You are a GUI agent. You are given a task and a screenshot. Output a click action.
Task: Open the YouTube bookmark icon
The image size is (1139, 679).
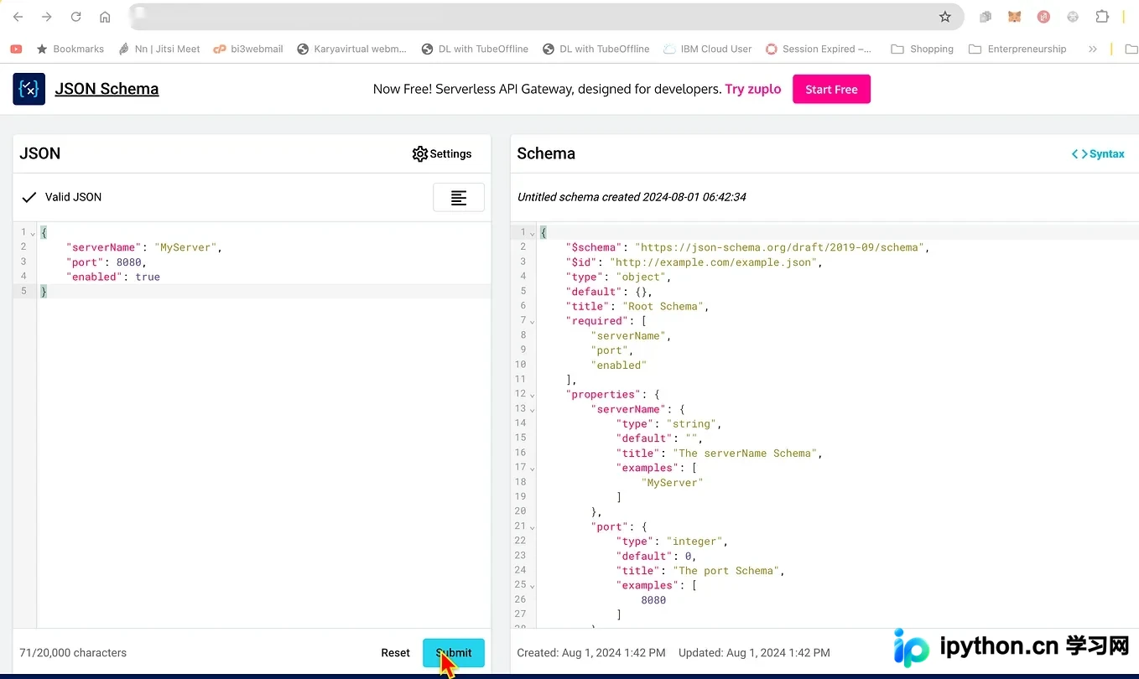coord(16,49)
